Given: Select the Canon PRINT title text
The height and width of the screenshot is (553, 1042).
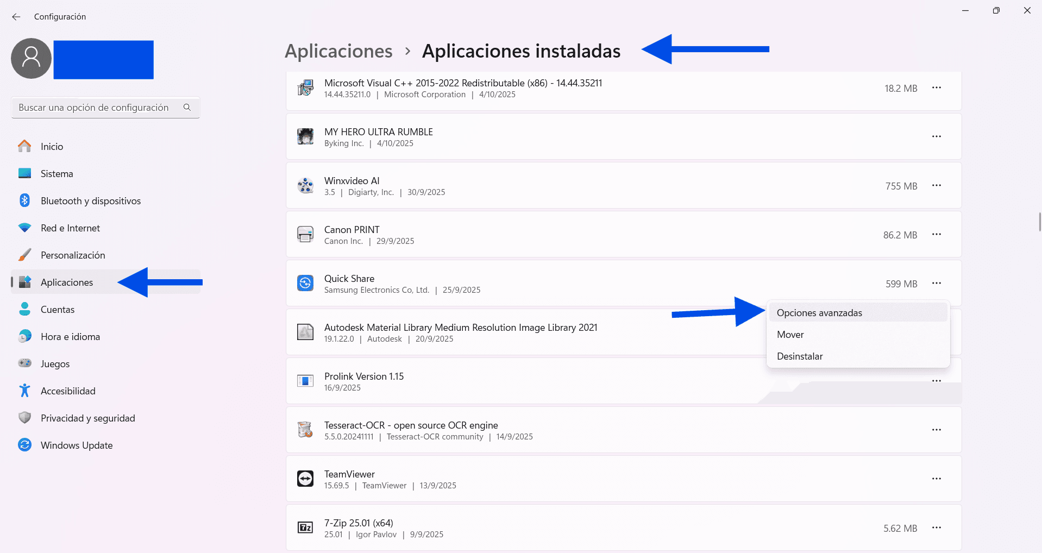Looking at the screenshot, I should pos(352,230).
